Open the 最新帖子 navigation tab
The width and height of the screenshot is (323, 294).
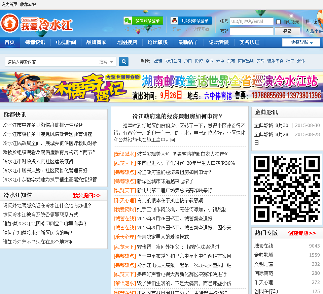click(x=188, y=42)
